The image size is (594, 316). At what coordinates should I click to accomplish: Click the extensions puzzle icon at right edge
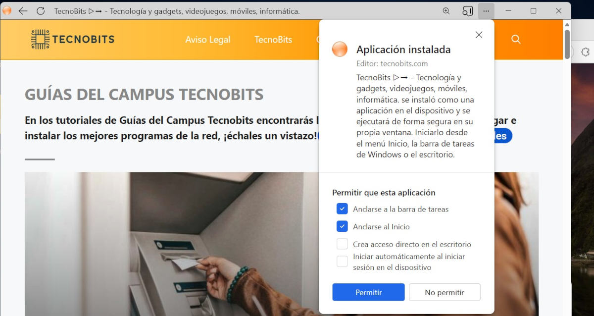pos(585,52)
